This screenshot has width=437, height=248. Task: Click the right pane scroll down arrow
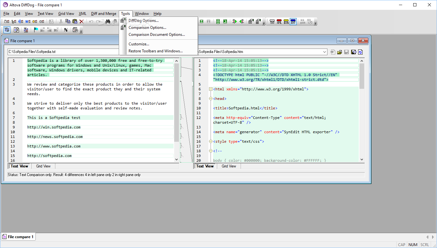tap(362, 160)
